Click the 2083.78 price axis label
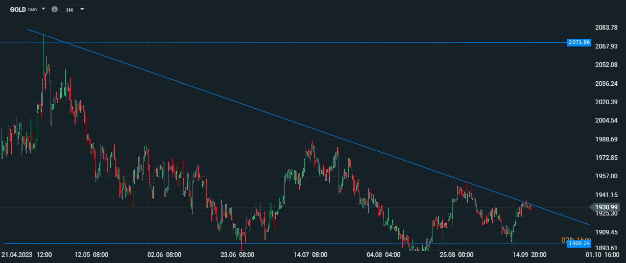Screen dimensions: 626x263 [607, 28]
